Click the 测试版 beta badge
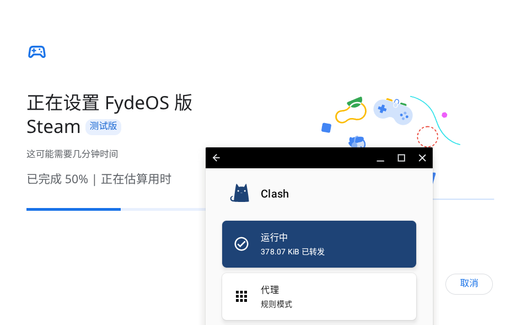This screenshot has height=325, width=516. coord(103,126)
